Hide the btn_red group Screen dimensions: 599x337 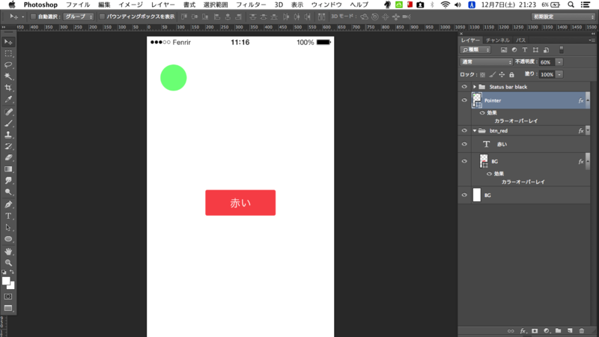point(464,130)
